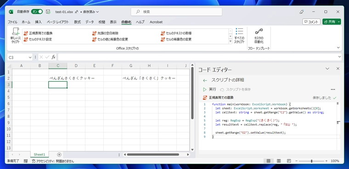
Task: Collapse the ribbon with chevron
Action: (338, 47)
